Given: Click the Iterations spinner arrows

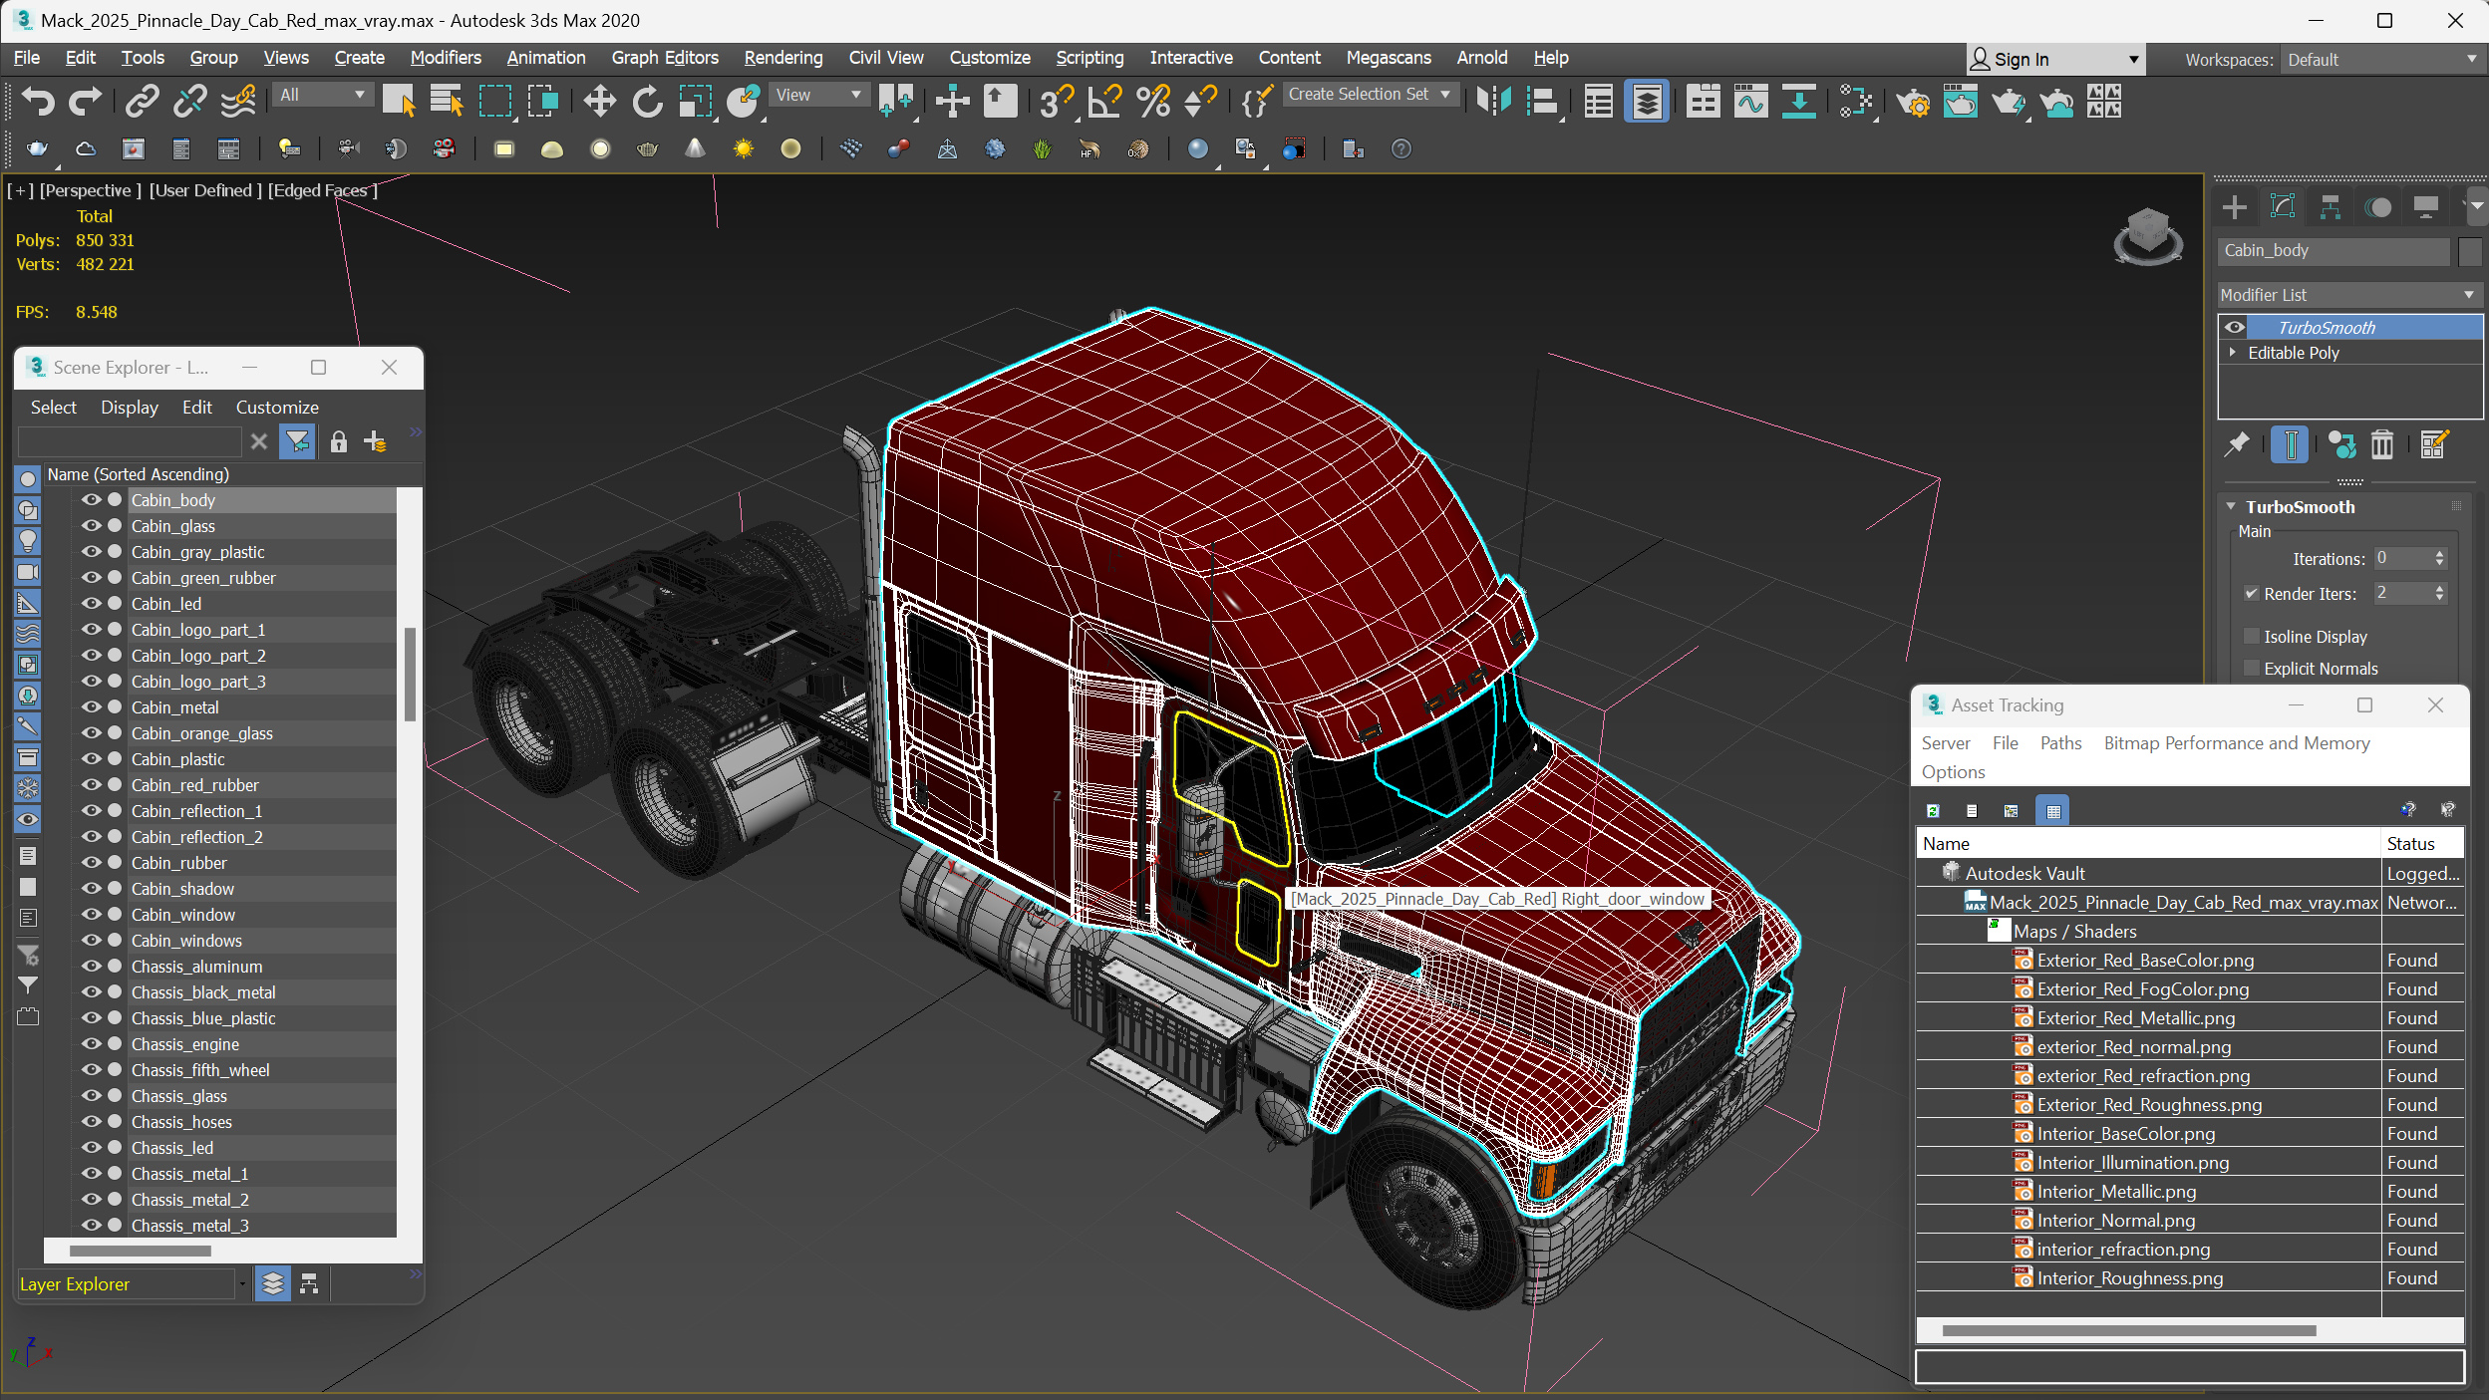Looking at the screenshot, I should pyautogui.click(x=2438, y=558).
